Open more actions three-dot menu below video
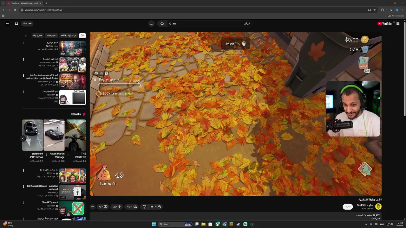This screenshot has width=406, height=228. 92,207
